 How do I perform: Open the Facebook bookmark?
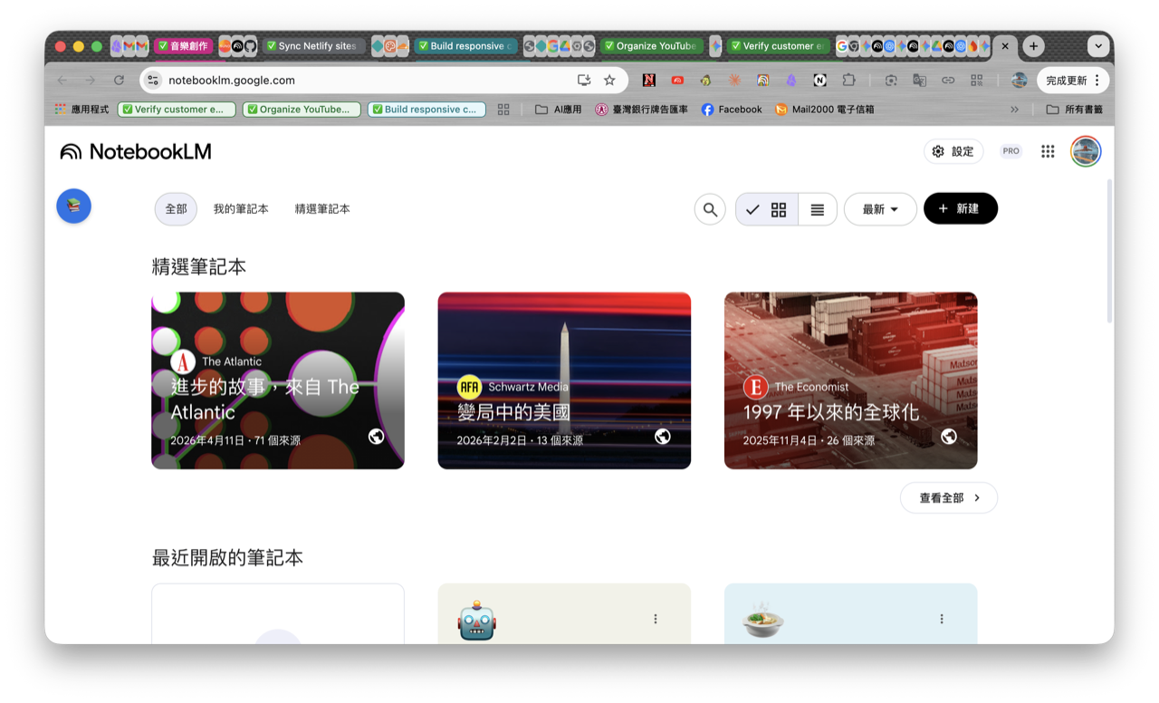(x=732, y=109)
